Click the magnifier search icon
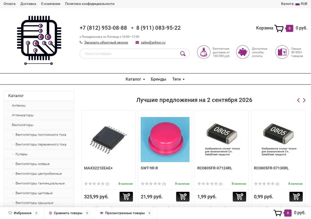Image resolution: width=311 pixels, height=219 pixels. tap(183, 54)
